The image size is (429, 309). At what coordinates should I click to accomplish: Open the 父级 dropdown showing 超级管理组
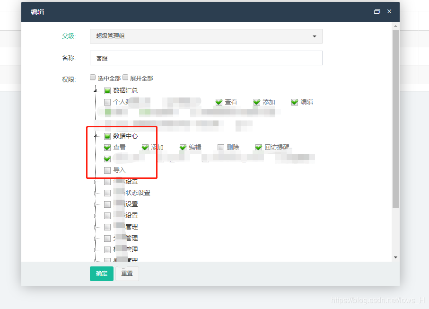point(206,36)
